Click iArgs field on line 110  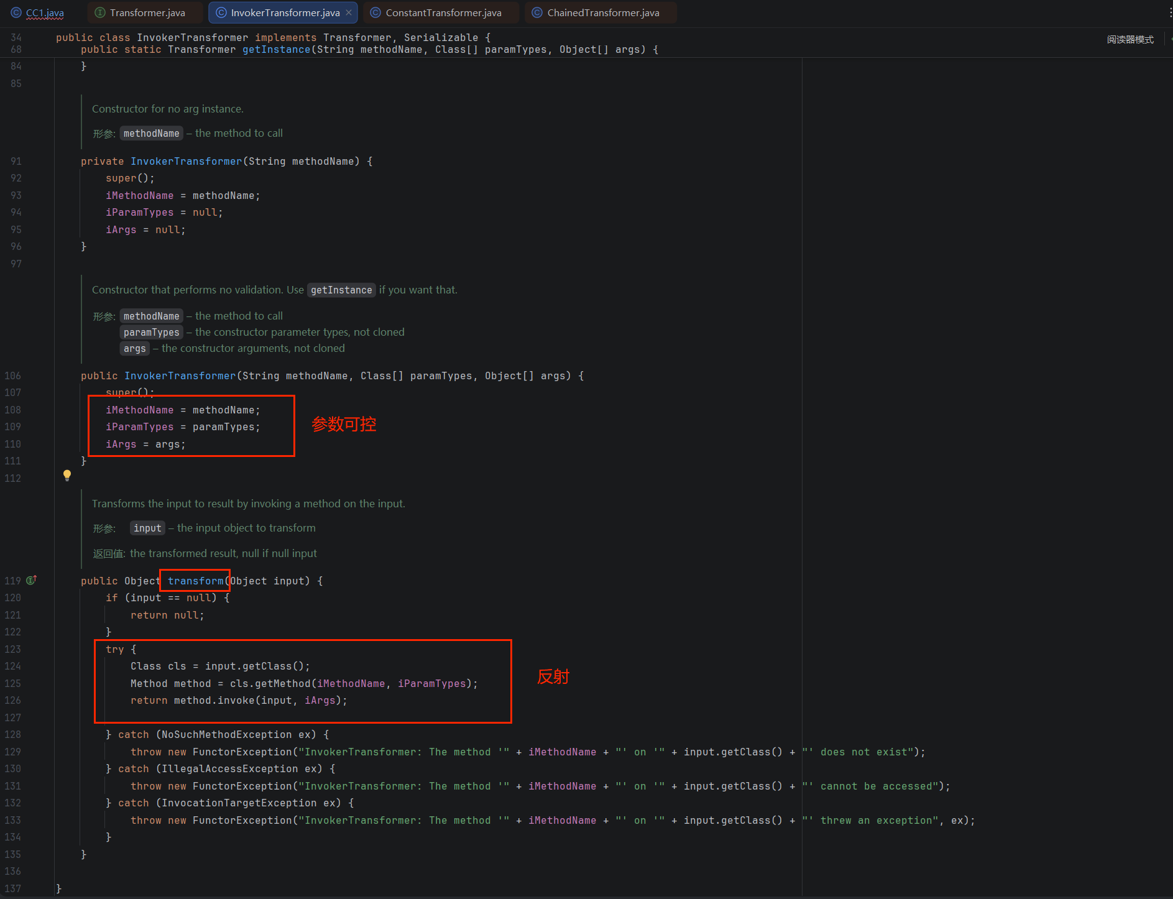click(x=121, y=444)
